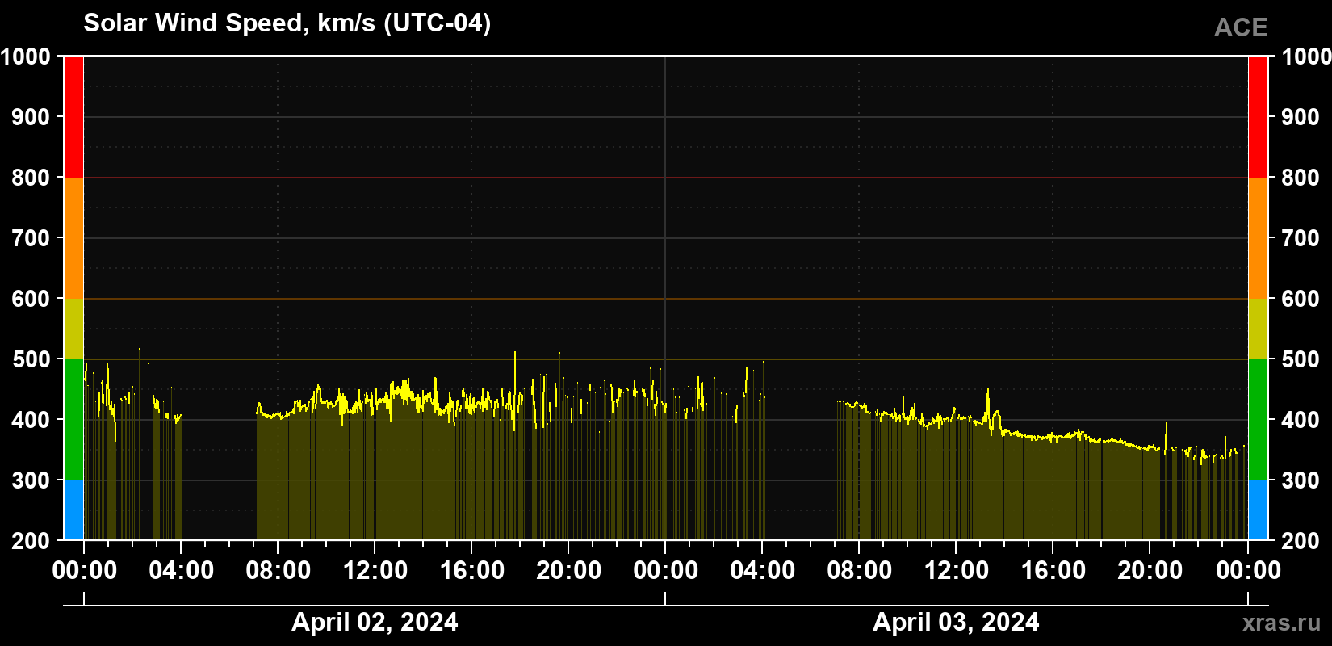This screenshot has height=646, width=1332.
Task: Click the 04:00 time label on April 02
Action: tap(182, 571)
